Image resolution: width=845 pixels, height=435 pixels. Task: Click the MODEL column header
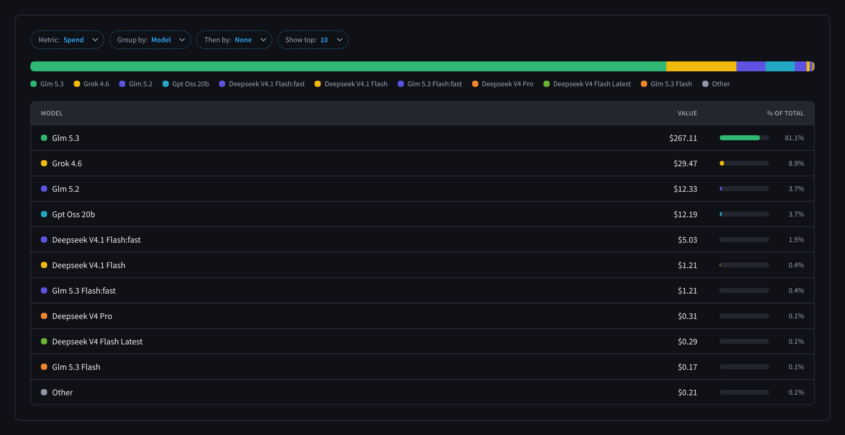pyautogui.click(x=52, y=113)
